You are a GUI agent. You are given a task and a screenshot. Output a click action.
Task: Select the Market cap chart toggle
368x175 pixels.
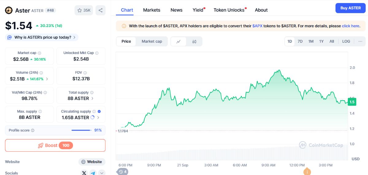pos(152,41)
